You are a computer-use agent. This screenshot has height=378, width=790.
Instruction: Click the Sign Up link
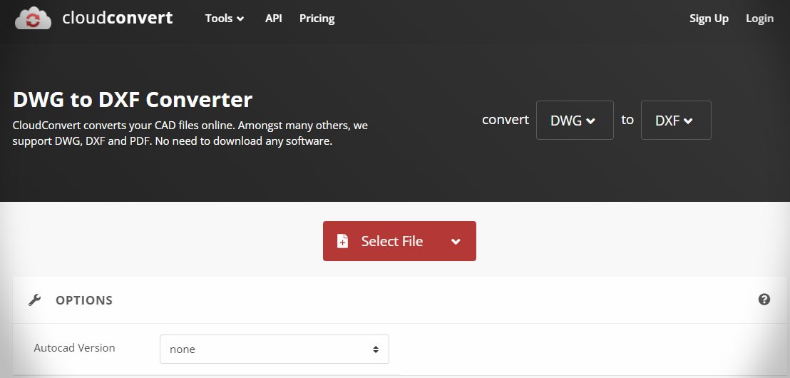709,19
